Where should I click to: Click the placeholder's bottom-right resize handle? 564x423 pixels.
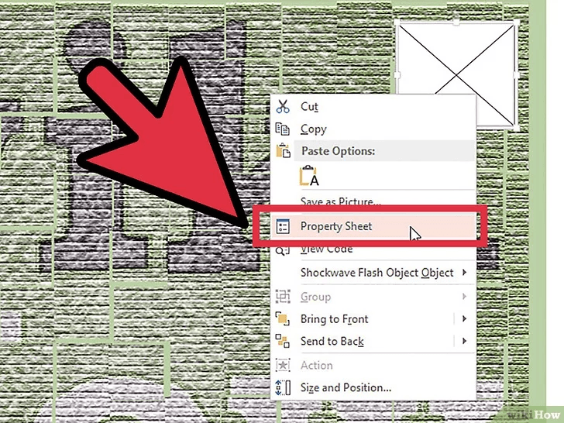[514, 126]
